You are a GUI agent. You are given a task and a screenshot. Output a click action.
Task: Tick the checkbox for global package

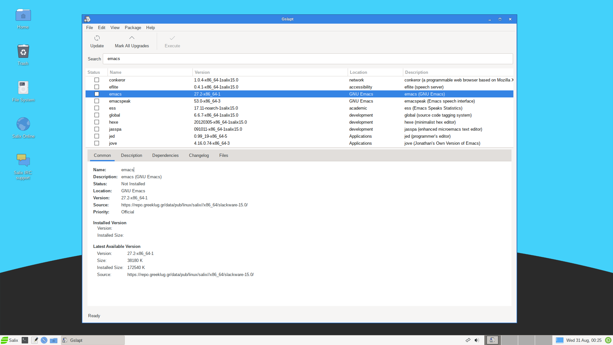[97, 115]
